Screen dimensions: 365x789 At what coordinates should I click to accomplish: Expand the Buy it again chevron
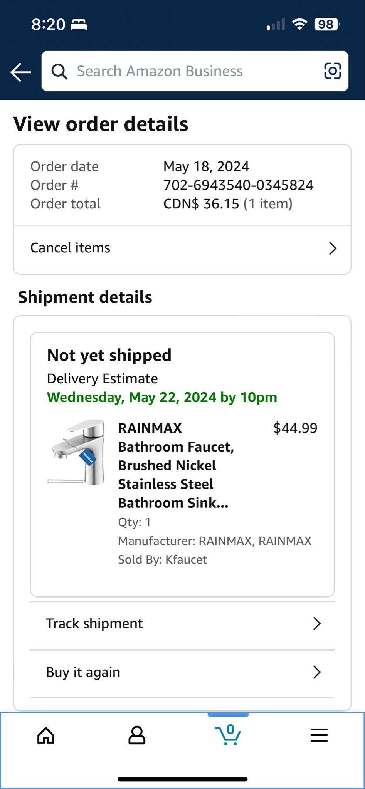tap(317, 672)
